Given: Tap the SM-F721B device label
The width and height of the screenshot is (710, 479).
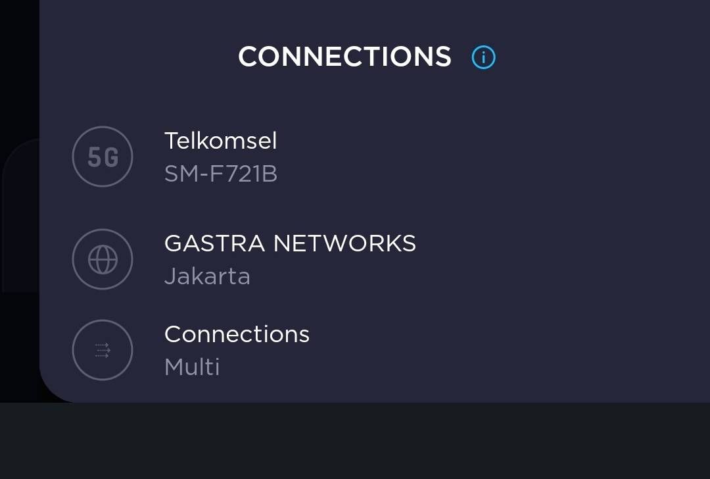Looking at the screenshot, I should 221,173.
